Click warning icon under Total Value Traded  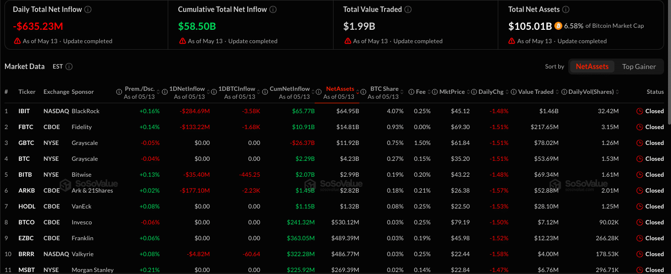pyautogui.click(x=347, y=41)
